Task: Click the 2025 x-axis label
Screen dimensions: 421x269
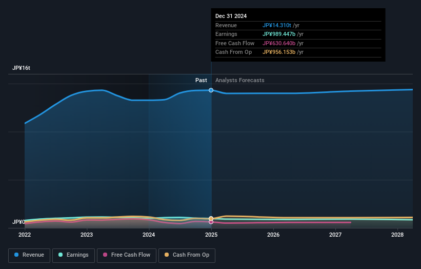Action: click(x=211, y=235)
